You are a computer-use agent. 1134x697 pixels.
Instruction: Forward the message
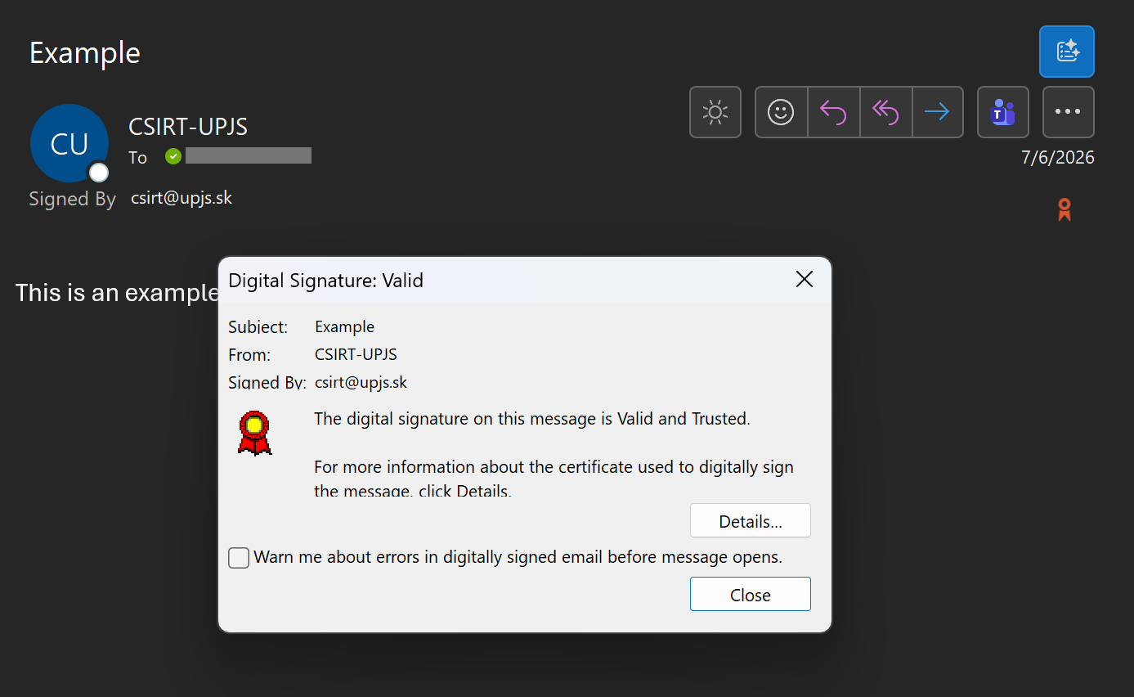pos(937,112)
